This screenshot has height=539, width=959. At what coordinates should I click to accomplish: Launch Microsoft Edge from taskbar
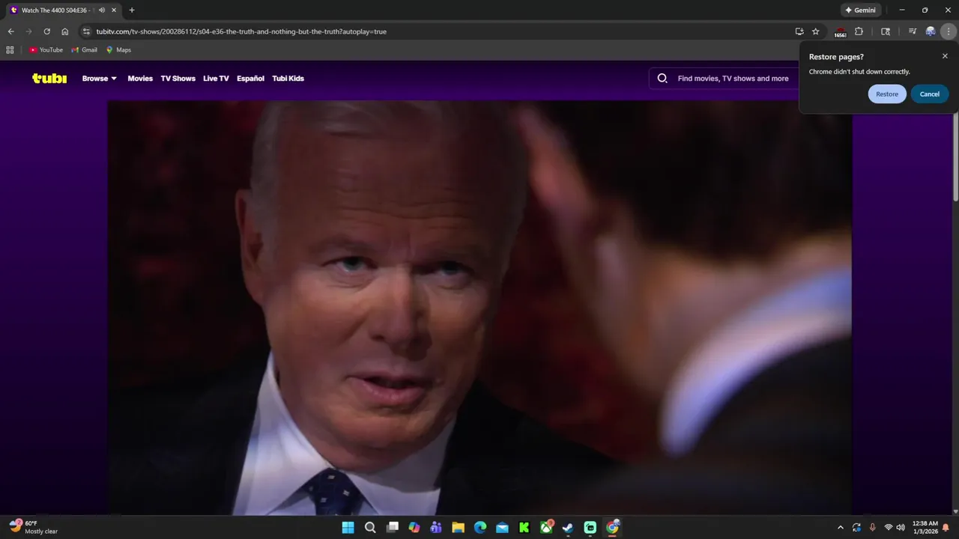pyautogui.click(x=480, y=528)
